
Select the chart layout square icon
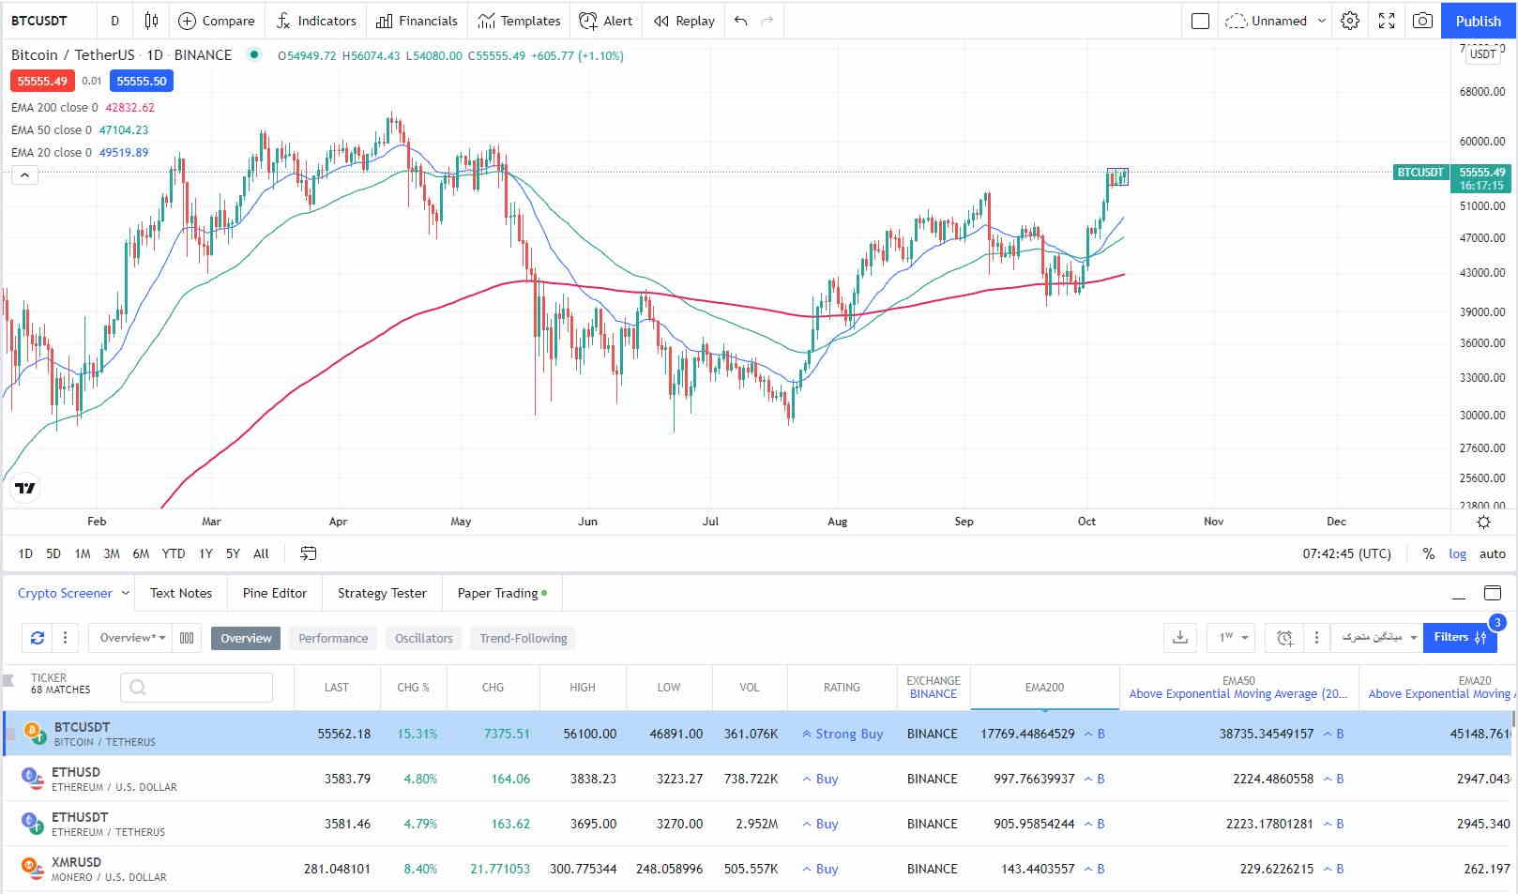click(x=1200, y=21)
